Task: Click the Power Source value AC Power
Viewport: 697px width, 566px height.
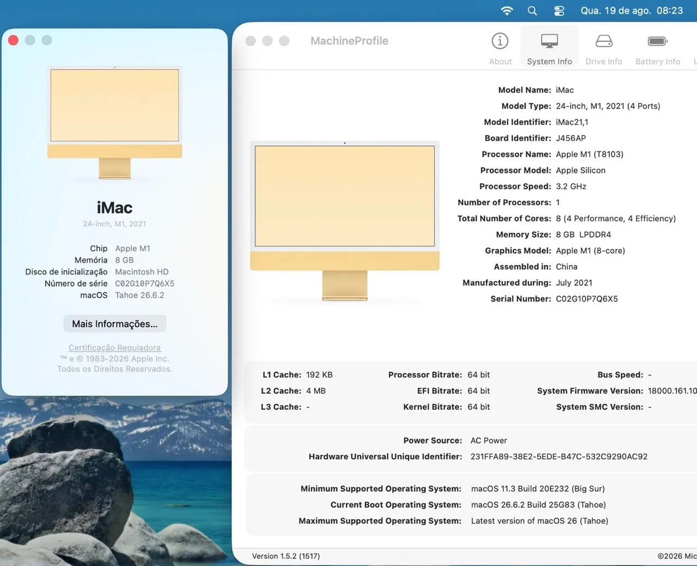Action: pyautogui.click(x=488, y=441)
